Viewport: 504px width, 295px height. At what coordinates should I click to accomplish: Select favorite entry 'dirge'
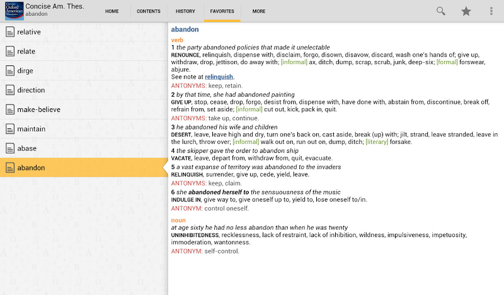click(x=84, y=70)
